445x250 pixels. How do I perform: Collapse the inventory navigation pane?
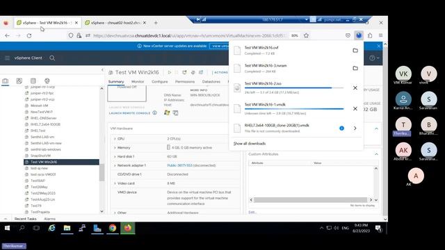pos(102,69)
